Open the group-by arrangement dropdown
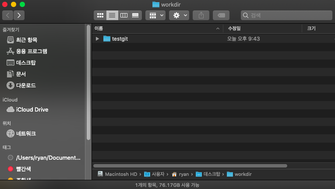 155,15
